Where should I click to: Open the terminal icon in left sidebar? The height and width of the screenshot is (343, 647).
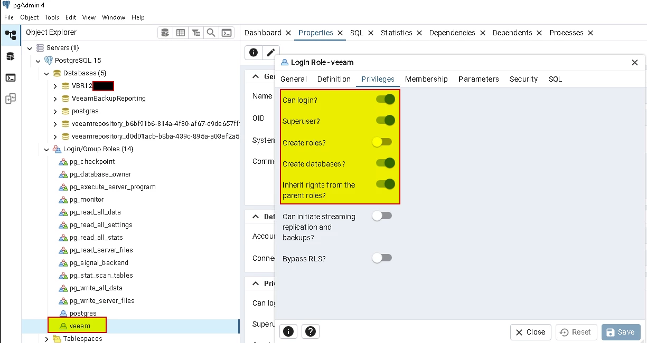tap(11, 78)
